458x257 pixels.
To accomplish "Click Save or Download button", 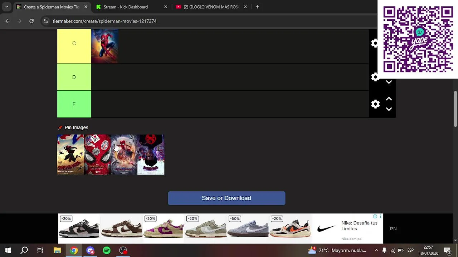I will [x=226, y=198].
